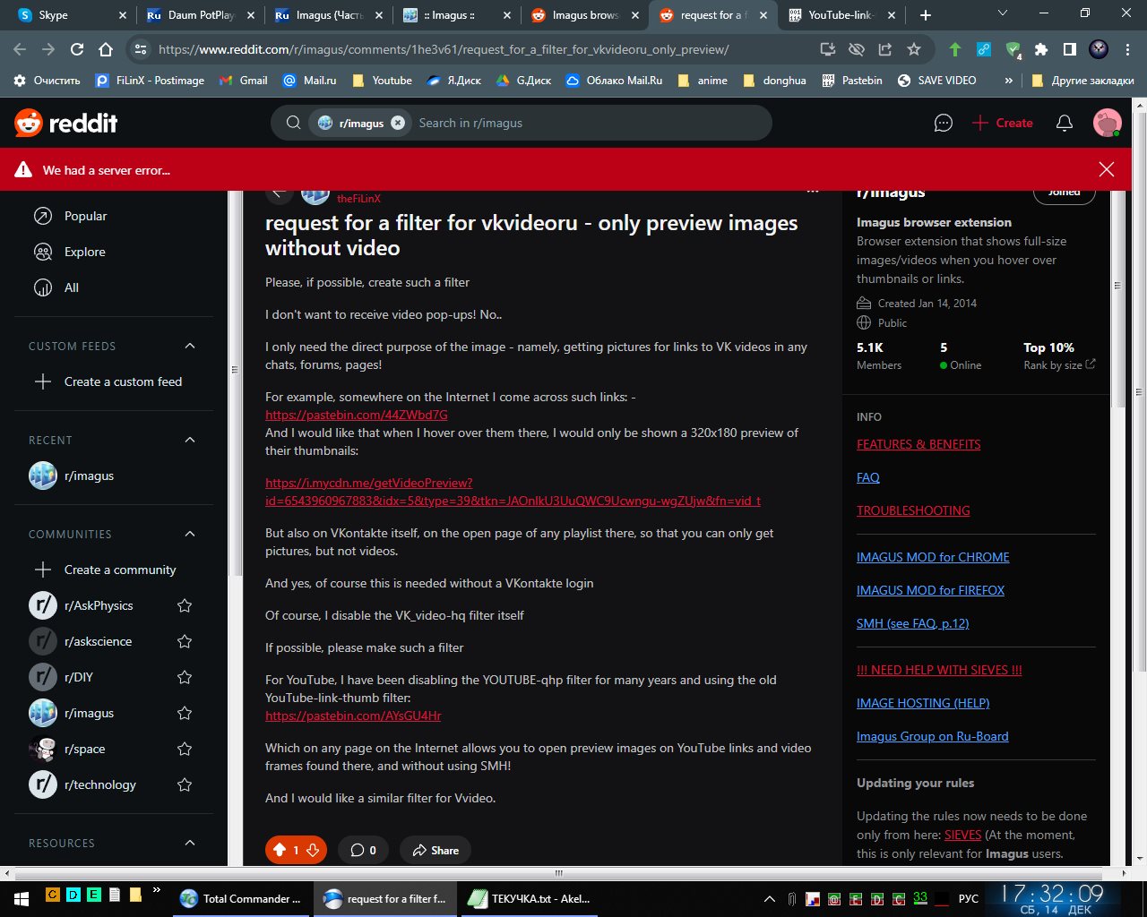Click the back arrow on the post
Image resolution: width=1147 pixels, height=917 pixels.
point(279,193)
